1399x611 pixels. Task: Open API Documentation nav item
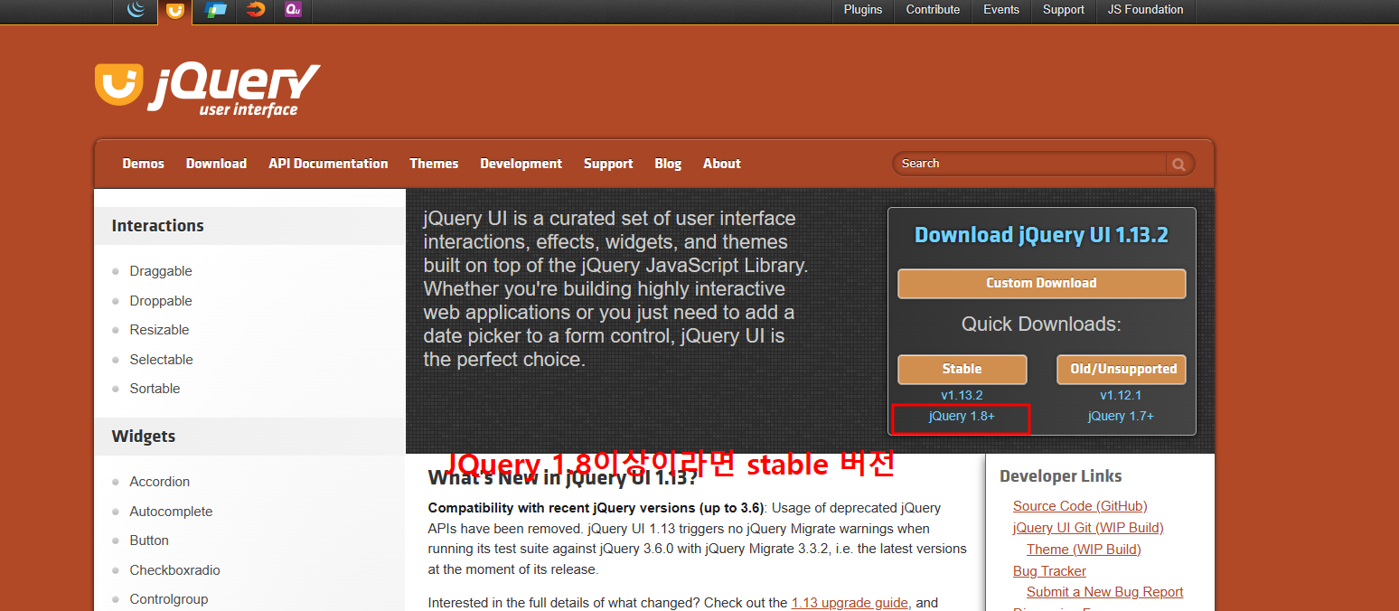pos(328,164)
